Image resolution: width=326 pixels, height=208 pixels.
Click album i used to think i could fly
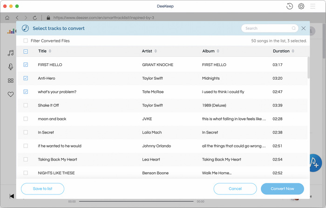coord(223,92)
